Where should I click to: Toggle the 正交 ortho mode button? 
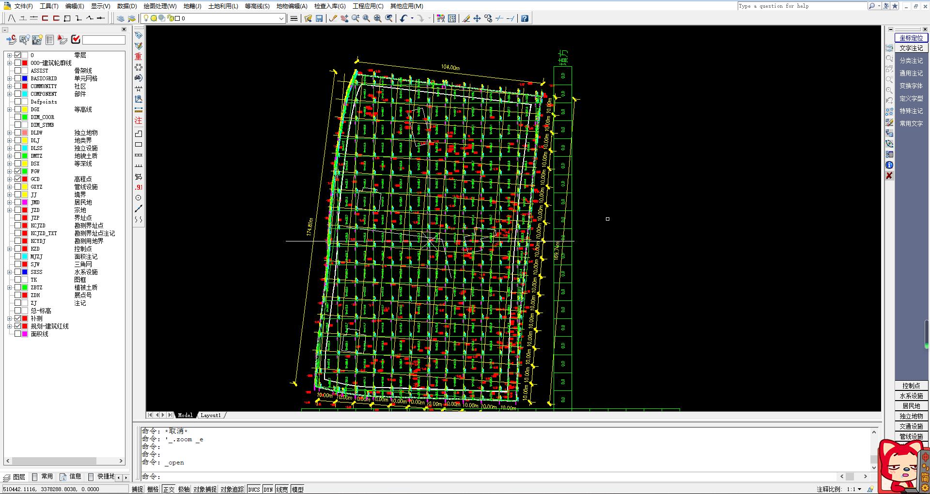coord(169,489)
